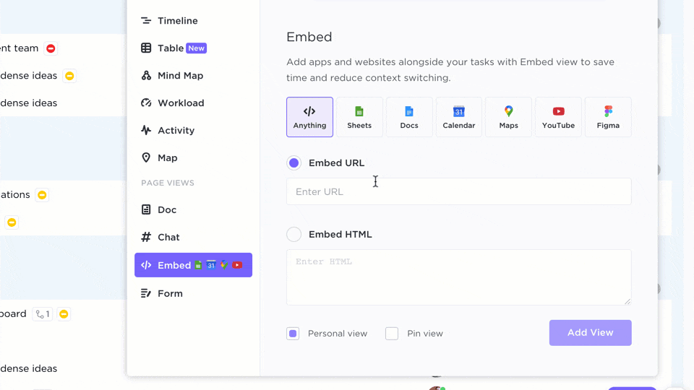Click the Enter URL input field
The width and height of the screenshot is (694, 390).
(x=458, y=192)
